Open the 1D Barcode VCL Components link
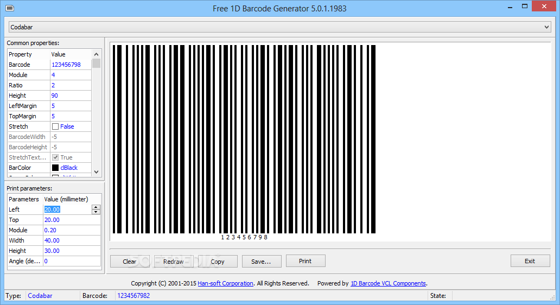 (388, 284)
